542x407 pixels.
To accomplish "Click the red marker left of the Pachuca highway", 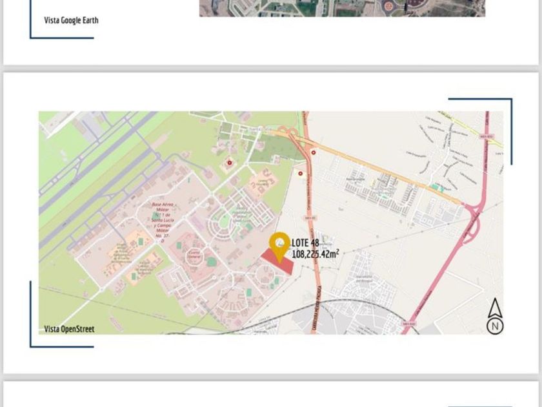I will (x=301, y=173).
